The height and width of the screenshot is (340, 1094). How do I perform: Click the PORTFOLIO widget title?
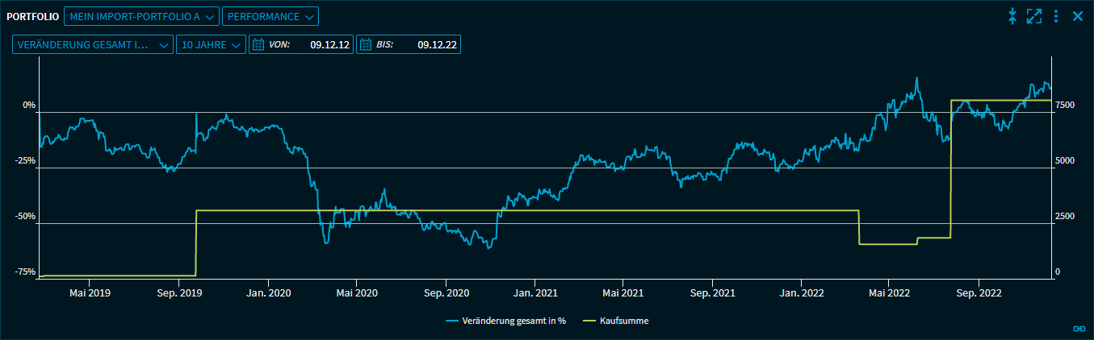tap(33, 16)
